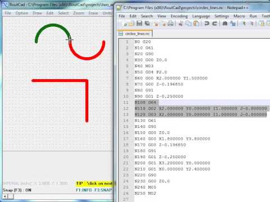270x202 pixels.
Task: Click the Save All icon
Action: click(147, 24)
